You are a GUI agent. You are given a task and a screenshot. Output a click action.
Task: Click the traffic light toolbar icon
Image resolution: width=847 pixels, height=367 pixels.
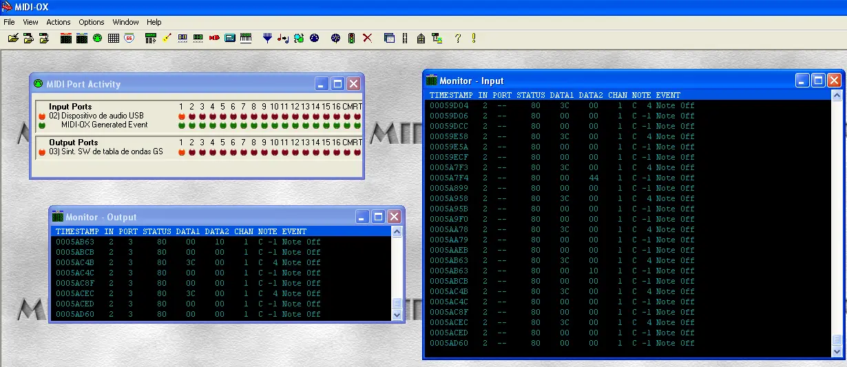351,39
